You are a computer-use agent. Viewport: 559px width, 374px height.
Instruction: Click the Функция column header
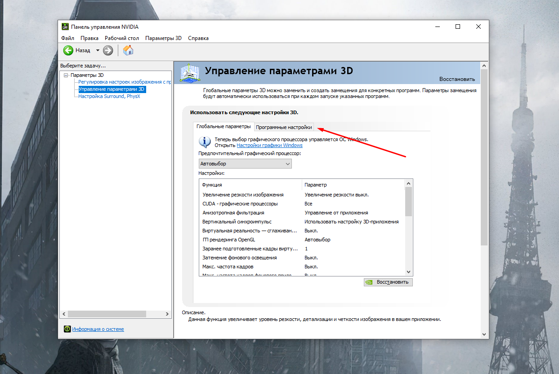point(250,185)
